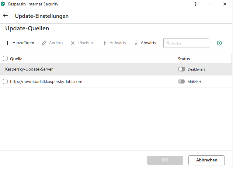Click the down arrow icon for Abwärts
Image resolution: width=233 pixels, height=169 pixels.
coord(136,43)
